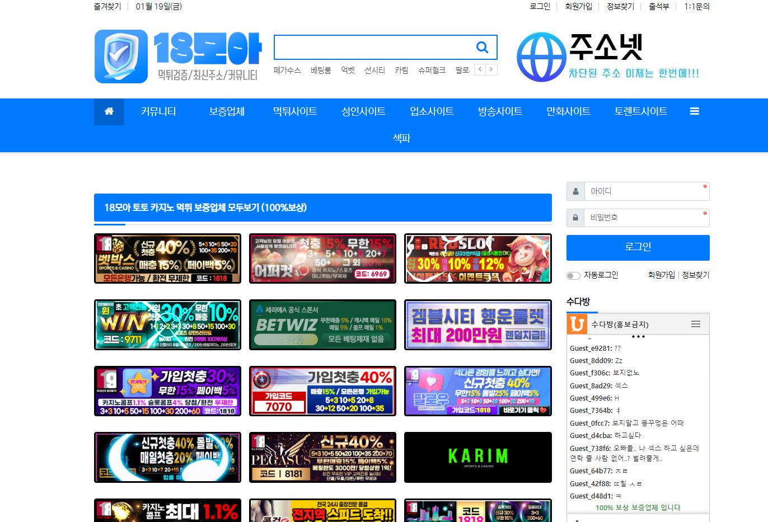This screenshot has height=522, width=768.
Task: Open the 보증업체 menu
Action: 227,111
